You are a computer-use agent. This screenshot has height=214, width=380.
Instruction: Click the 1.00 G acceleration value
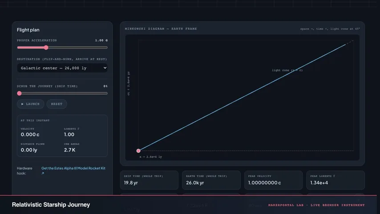pos(101,40)
